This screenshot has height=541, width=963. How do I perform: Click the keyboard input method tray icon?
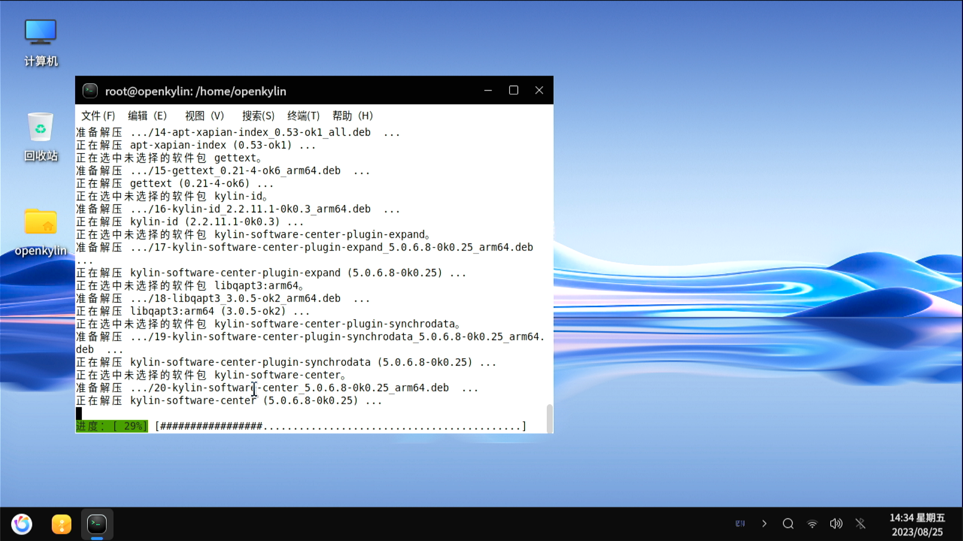(740, 523)
